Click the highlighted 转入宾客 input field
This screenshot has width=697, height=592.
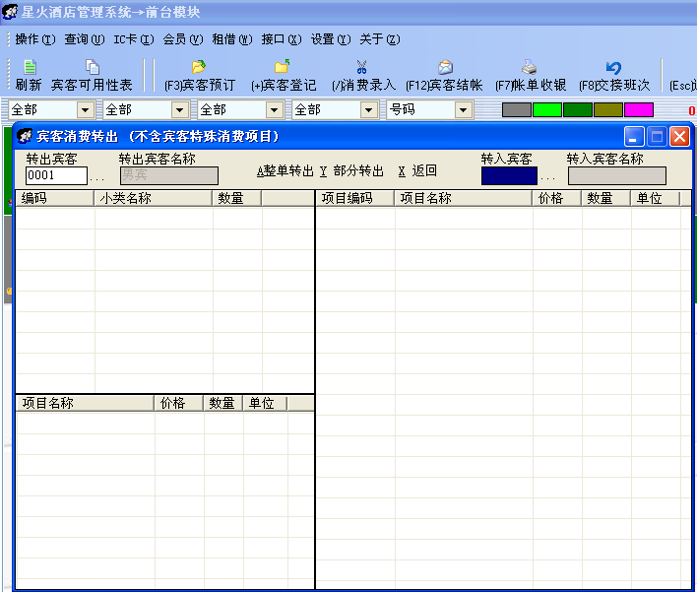point(509,175)
